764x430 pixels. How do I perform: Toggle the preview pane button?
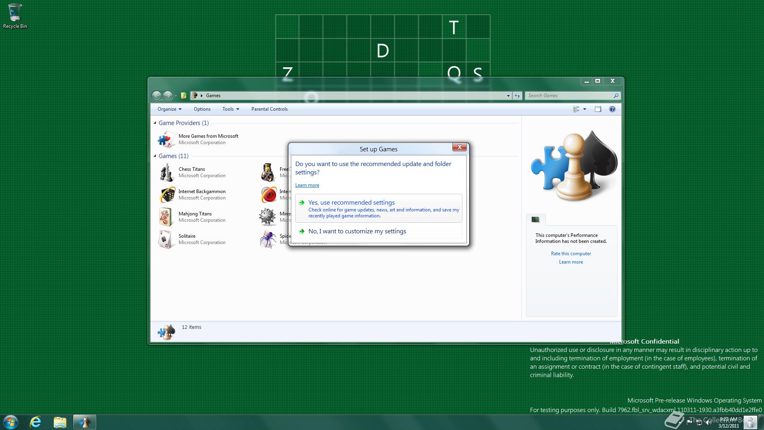(598, 109)
